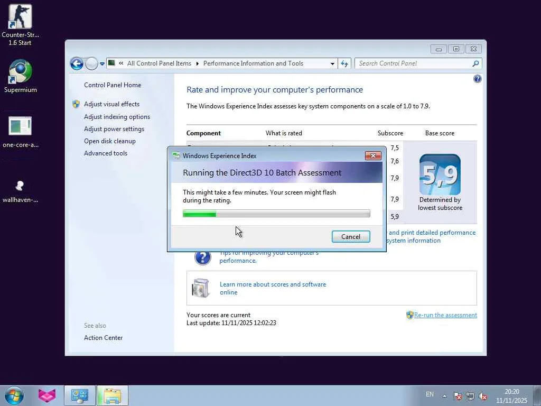This screenshot has height=406, width=541.
Task: Open Adjust indexing options
Action: [117, 117]
